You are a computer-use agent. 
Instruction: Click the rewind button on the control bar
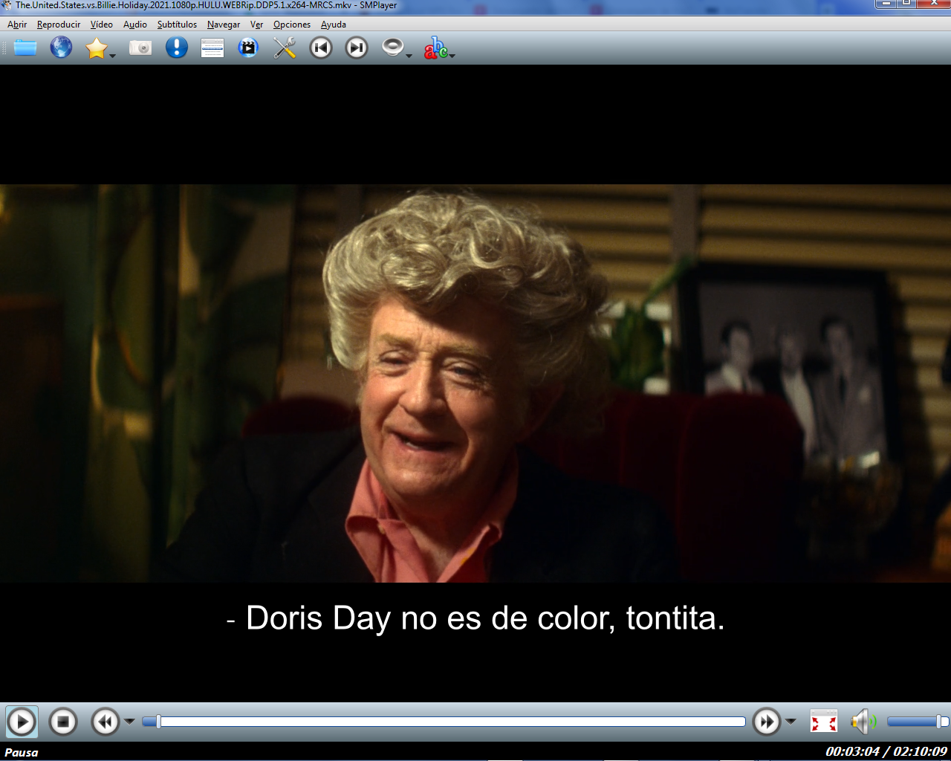[x=105, y=722]
